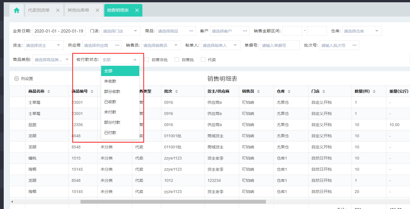Click the 销售明细表 report title
The width and height of the screenshot is (410, 209).
pyautogui.click(x=222, y=79)
